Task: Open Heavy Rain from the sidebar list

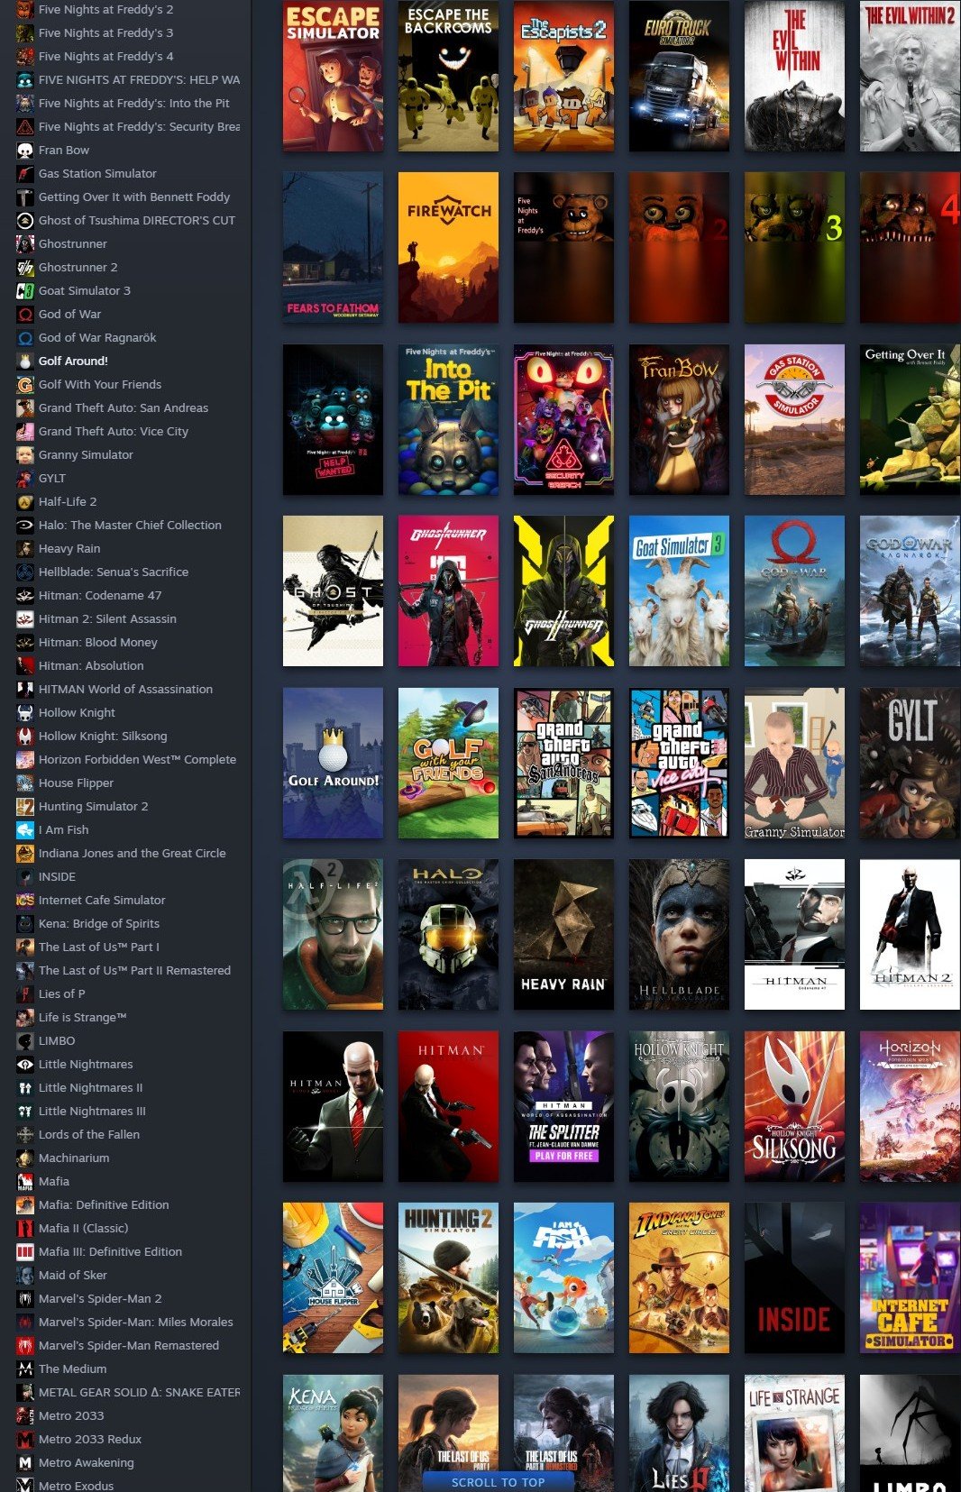Action: coord(69,549)
